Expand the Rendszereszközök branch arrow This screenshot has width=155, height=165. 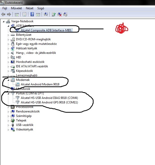[x=8, y=112]
